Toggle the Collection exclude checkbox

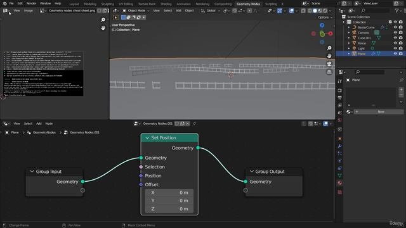pos(390,22)
